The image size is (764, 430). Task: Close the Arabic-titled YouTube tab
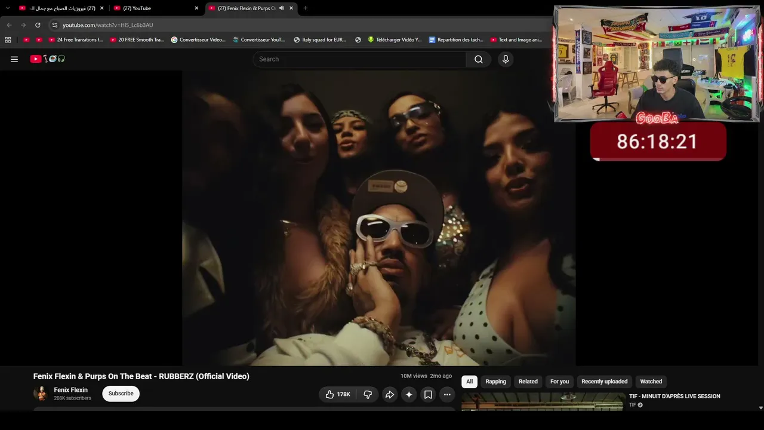(102, 8)
